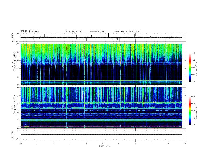Click the 3 minute tick on time axis

(70, 144)
